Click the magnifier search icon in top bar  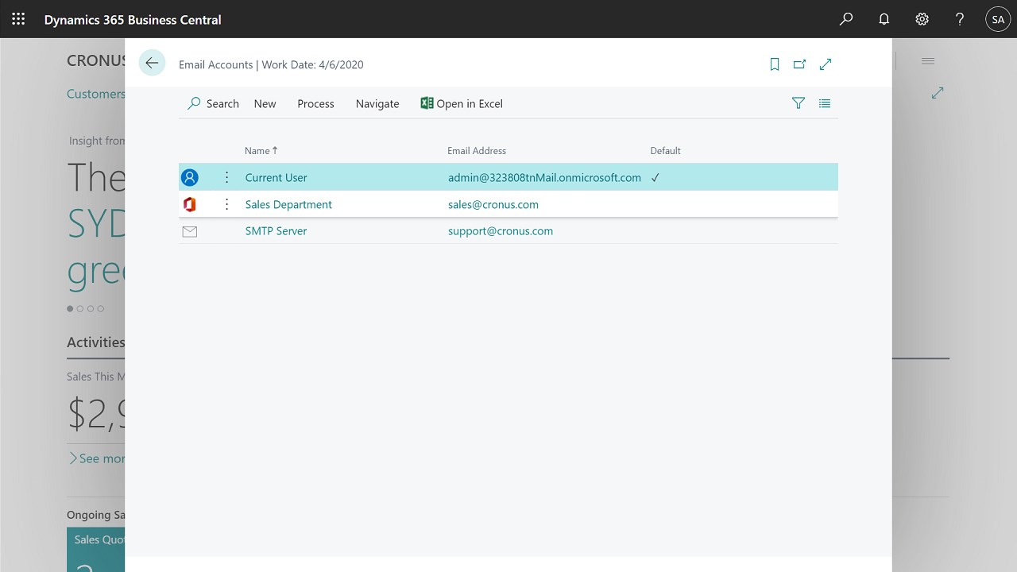846,19
